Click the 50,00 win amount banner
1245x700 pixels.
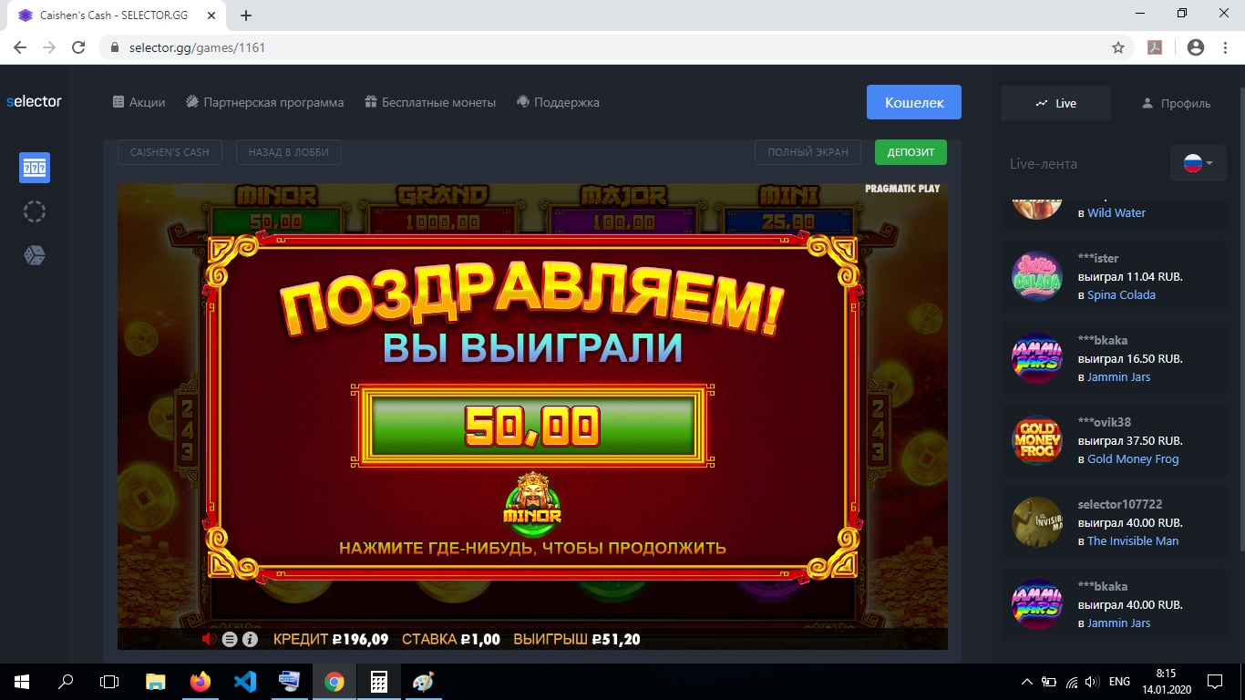pos(532,426)
